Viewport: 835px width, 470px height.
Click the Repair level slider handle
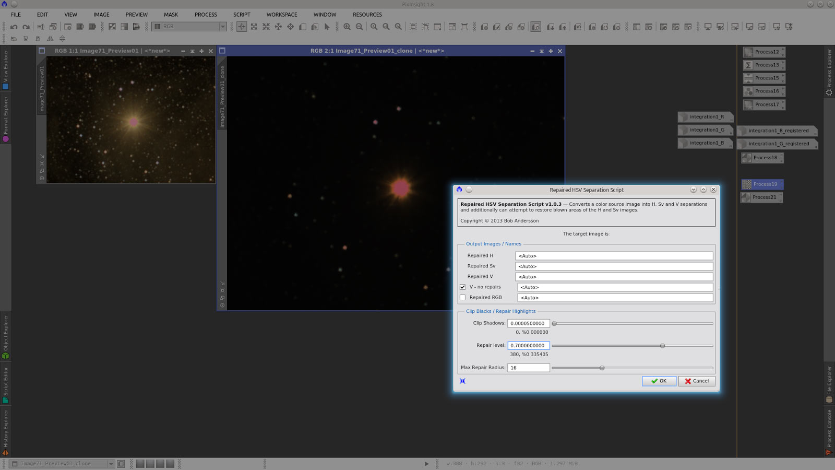click(662, 346)
